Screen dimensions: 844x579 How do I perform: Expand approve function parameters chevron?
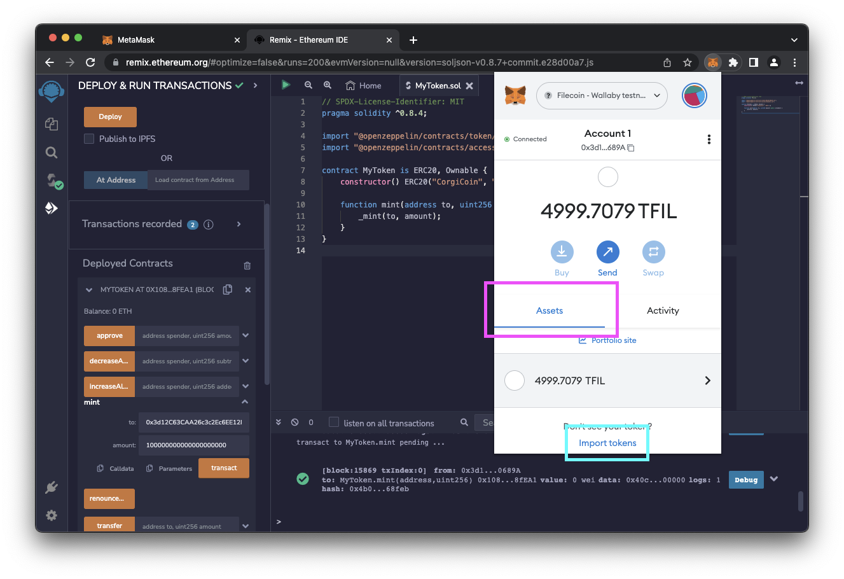tap(246, 335)
